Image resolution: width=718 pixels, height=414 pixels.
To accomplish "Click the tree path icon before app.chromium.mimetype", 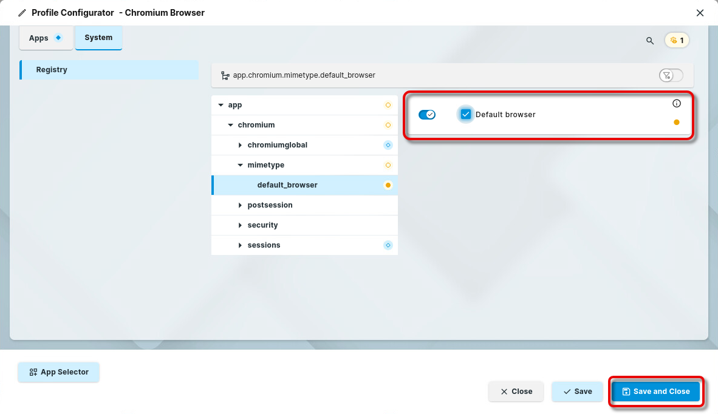I will pyautogui.click(x=225, y=76).
